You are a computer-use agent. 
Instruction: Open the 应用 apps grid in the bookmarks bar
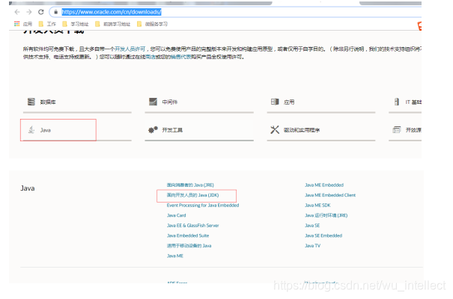[23, 24]
